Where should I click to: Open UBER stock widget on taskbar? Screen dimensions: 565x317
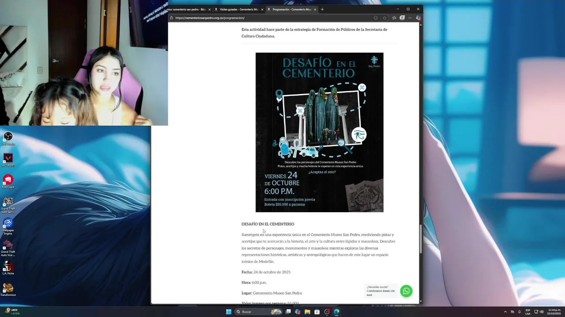[x=11, y=312]
